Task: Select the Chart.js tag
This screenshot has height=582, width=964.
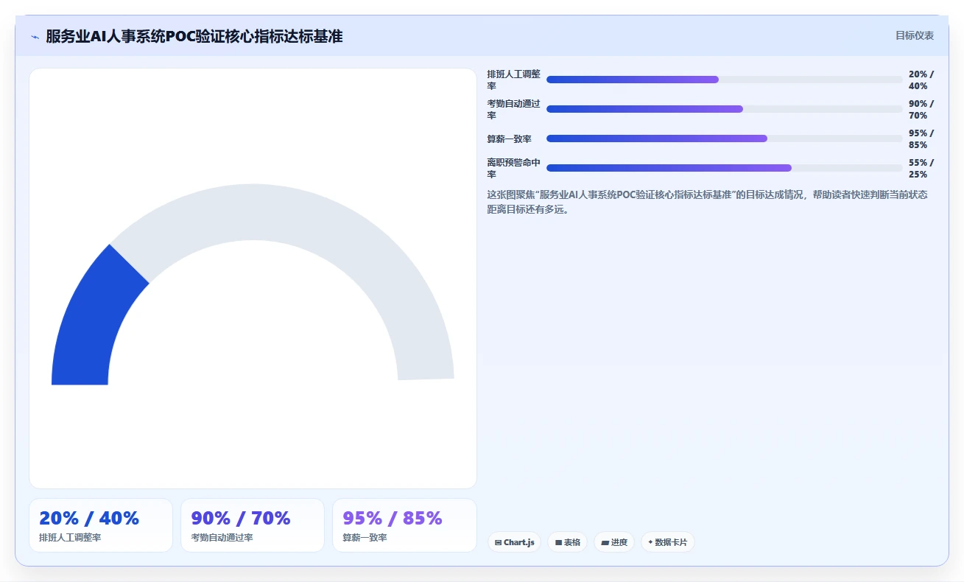Action: tap(514, 542)
